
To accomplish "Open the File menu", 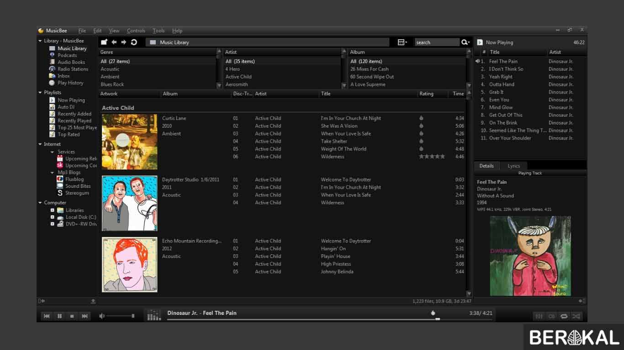I will [82, 31].
